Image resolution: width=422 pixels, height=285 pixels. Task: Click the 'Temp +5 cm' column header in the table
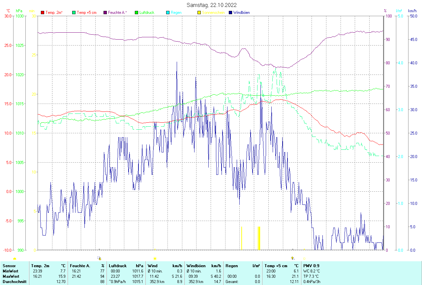click(276, 266)
